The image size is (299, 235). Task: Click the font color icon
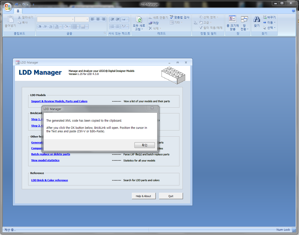[x=57, y=27]
